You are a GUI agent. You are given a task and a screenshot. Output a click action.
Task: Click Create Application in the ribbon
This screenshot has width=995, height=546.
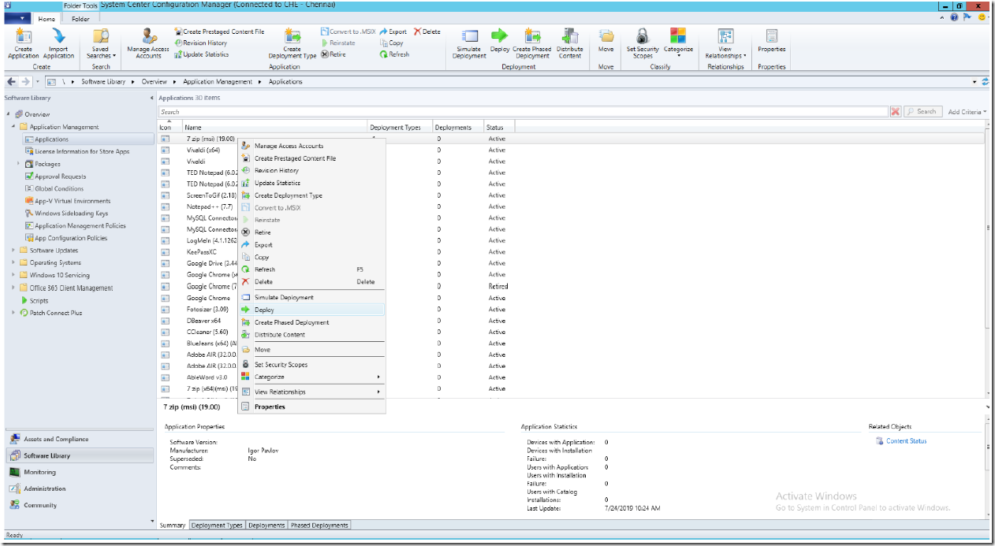(24, 43)
